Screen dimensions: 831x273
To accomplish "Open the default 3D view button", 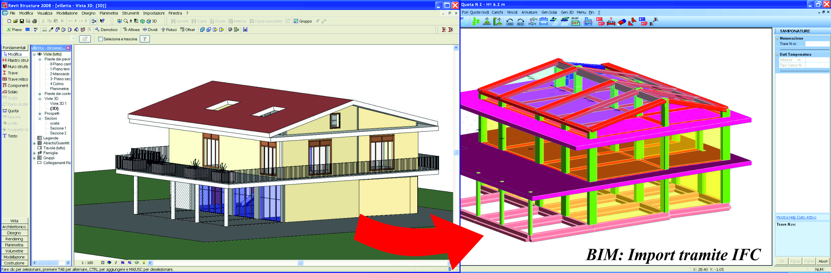I will point(152,21).
